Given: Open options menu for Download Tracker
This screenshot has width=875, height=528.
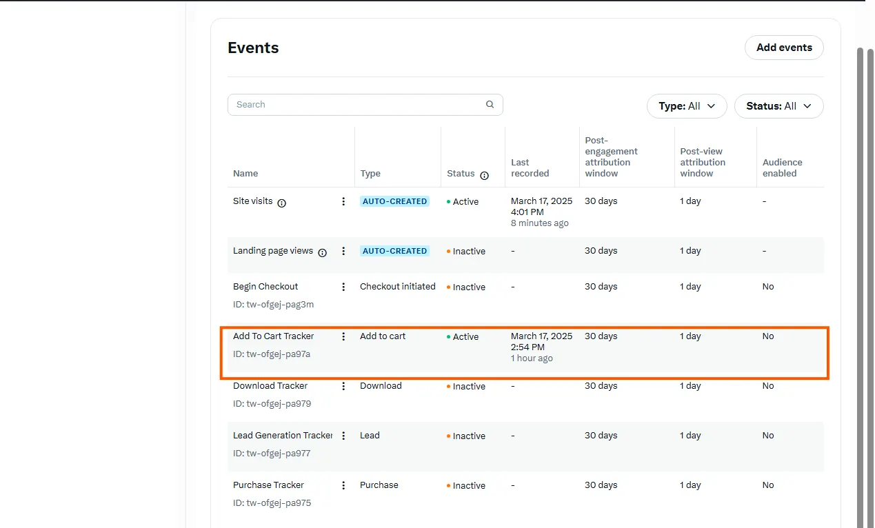Looking at the screenshot, I should (x=343, y=386).
